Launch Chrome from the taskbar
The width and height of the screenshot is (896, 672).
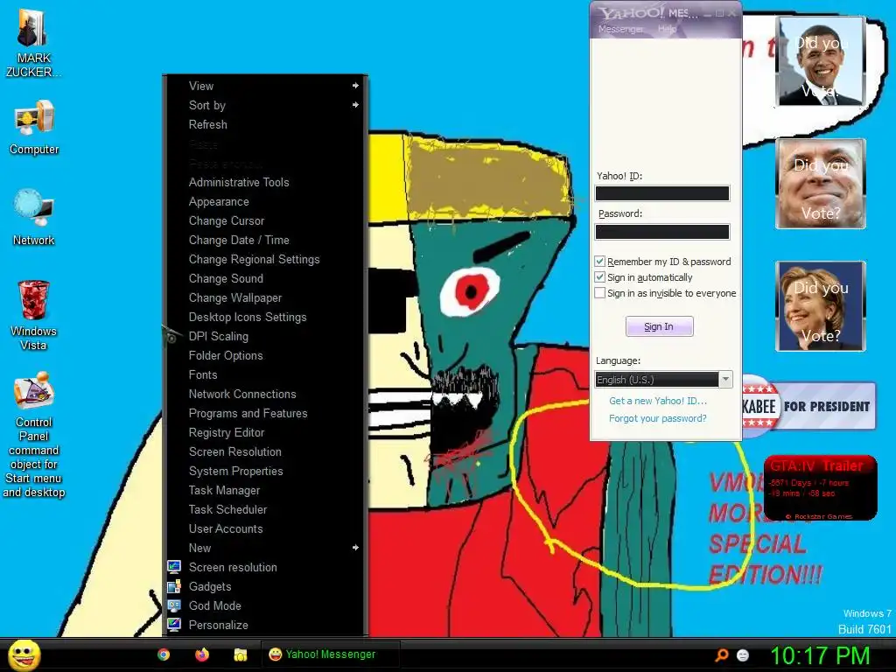[164, 654]
